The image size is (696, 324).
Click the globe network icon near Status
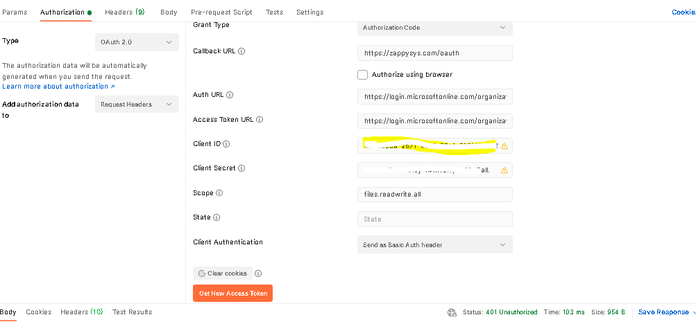[x=452, y=312]
